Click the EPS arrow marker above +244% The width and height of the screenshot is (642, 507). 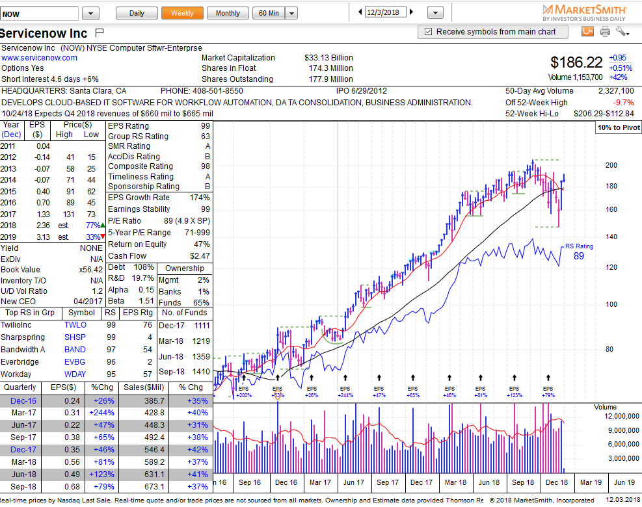click(x=345, y=378)
